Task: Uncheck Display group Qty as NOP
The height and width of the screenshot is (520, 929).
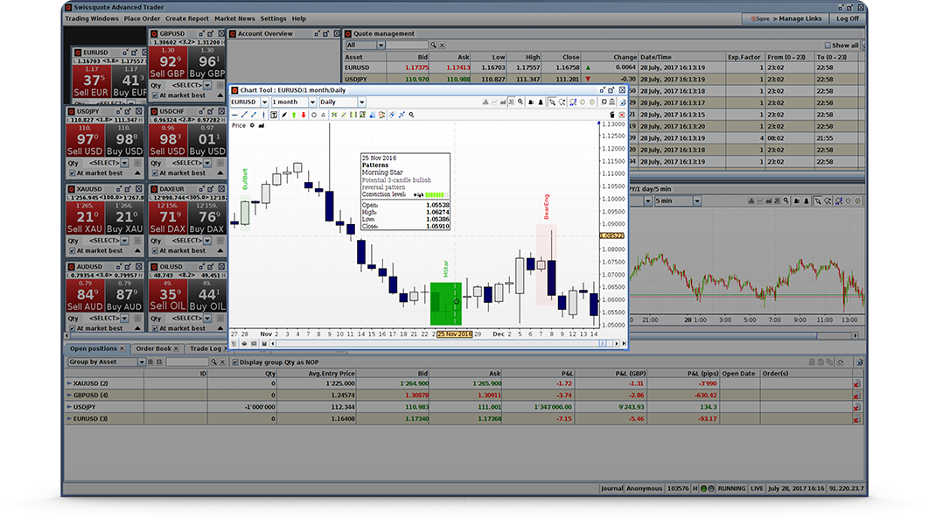Action: [x=235, y=362]
